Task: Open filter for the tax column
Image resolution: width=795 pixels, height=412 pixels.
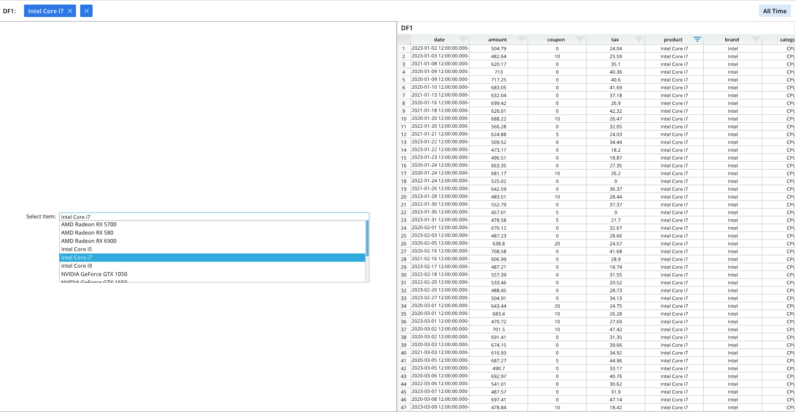Action: 639,39
